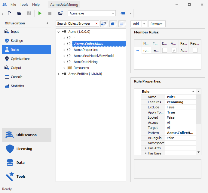The height and width of the screenshot is (193, 208).
Task: Click the Add rule button
Action: [x=136, y=24]
